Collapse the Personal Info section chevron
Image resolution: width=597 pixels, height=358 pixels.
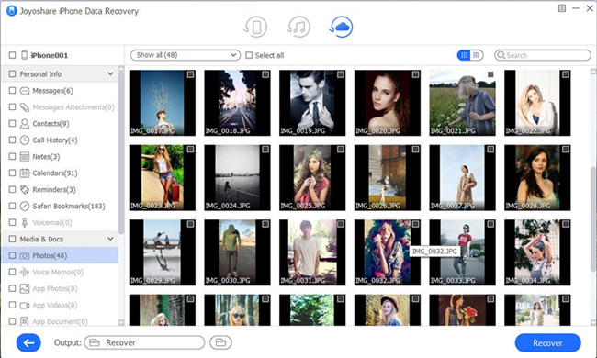tap(110, 73)
